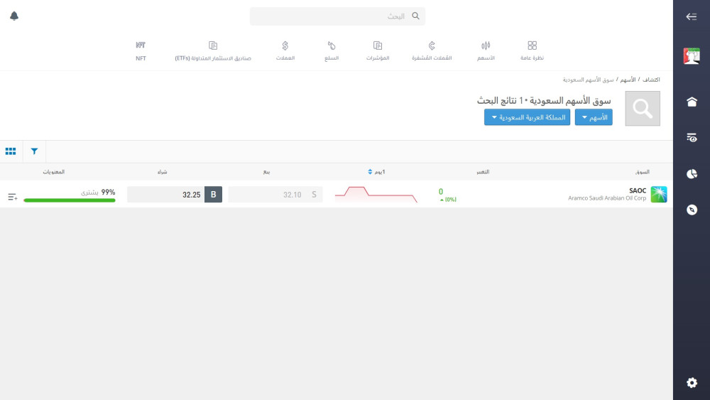Image resolution: width=710 pixels, height=400 pixels.
Task: Click the large search results magnifier thumbnail
Action: tap(643, 108)
